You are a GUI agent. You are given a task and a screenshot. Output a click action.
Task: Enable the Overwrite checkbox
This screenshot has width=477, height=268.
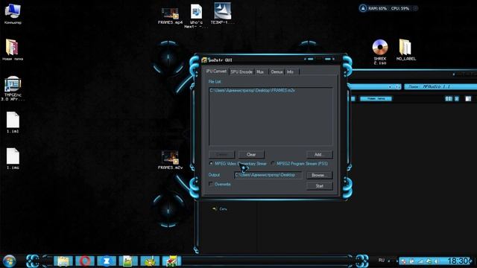pyautogui.click(x=211, y=184)
